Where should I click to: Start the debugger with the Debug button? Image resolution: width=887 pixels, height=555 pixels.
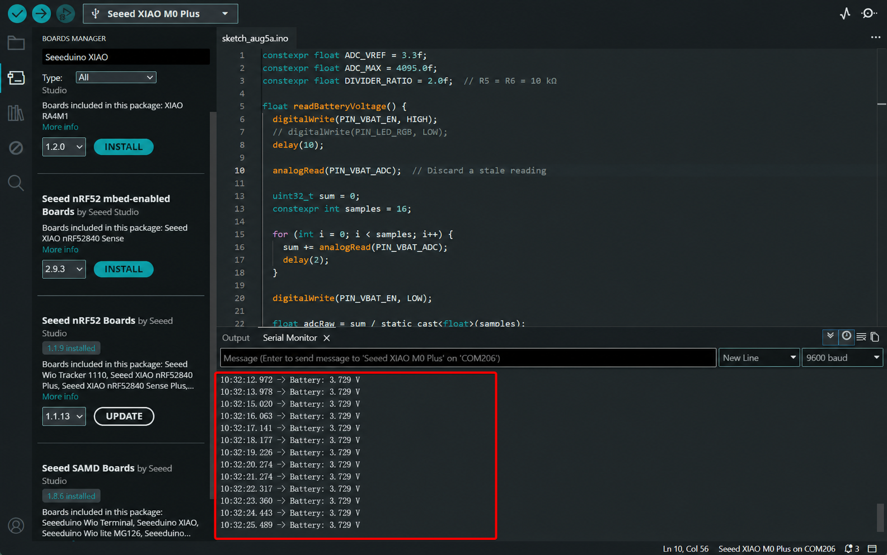point(65,13)
